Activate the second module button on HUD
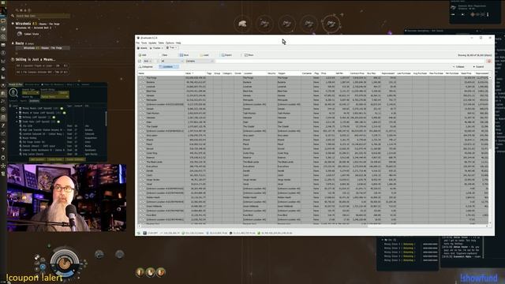505x284 pixels. (x=151, y=272)
